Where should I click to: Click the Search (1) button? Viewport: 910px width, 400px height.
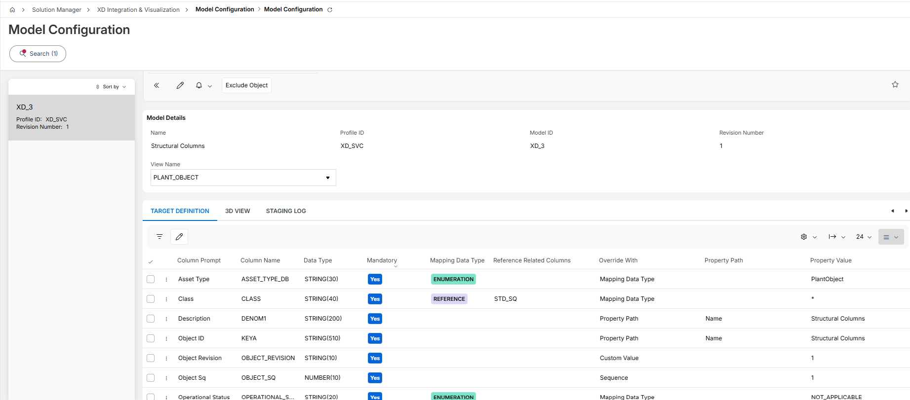pyautogui.click(x=38, y=54)
